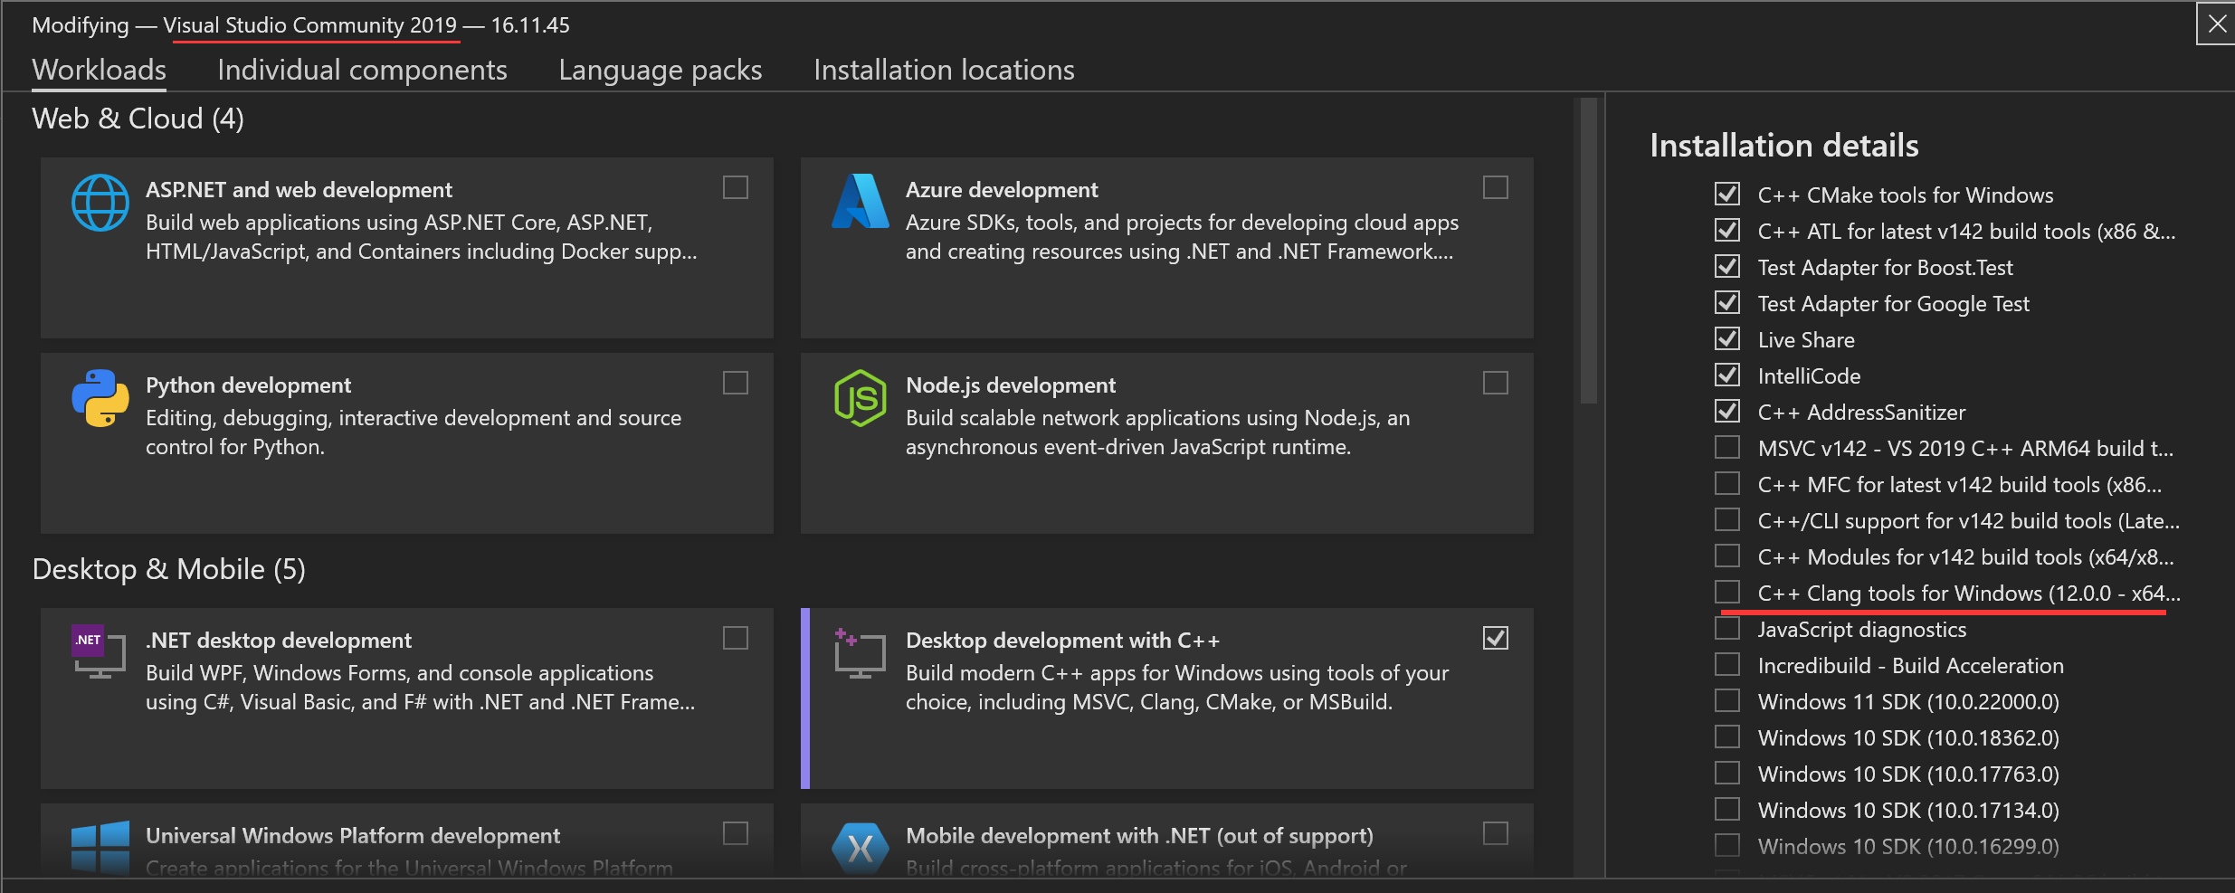Close the Visual Studio installer dialog

click(2217, 24)
